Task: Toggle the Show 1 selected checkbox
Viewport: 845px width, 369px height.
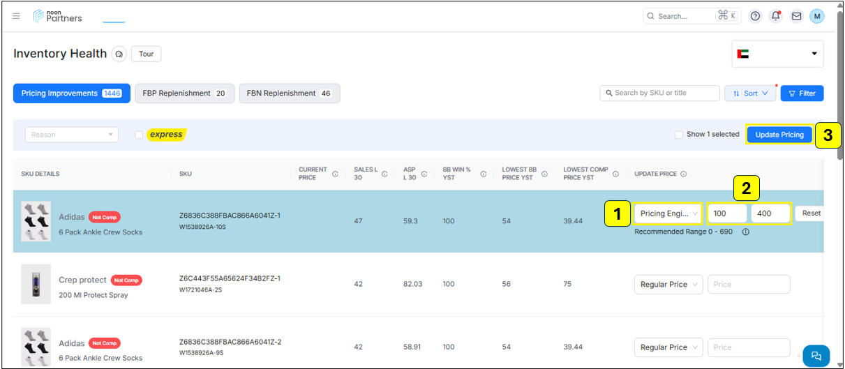Action: click(x=679, y=135)
